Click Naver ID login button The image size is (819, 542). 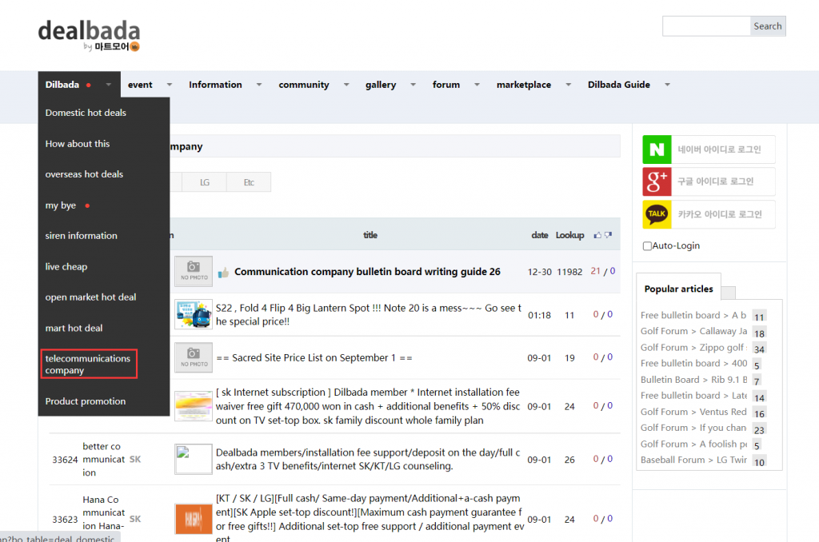(x=709, y=149)
